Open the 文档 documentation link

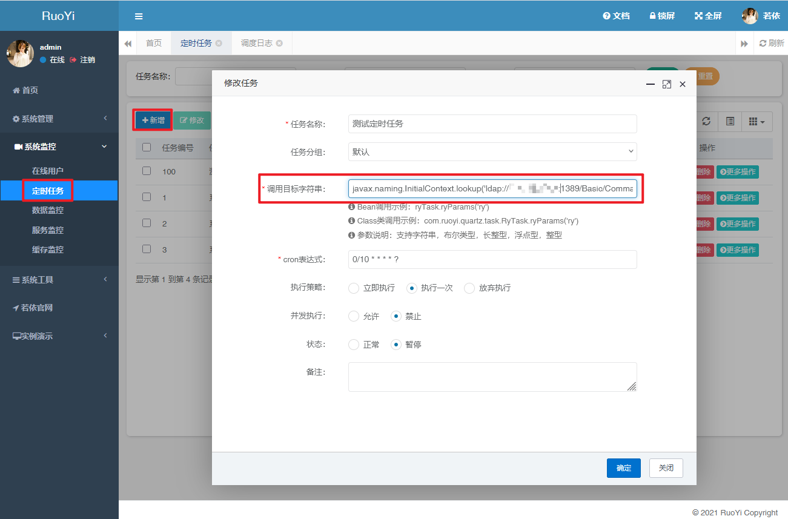click(616, 16)
